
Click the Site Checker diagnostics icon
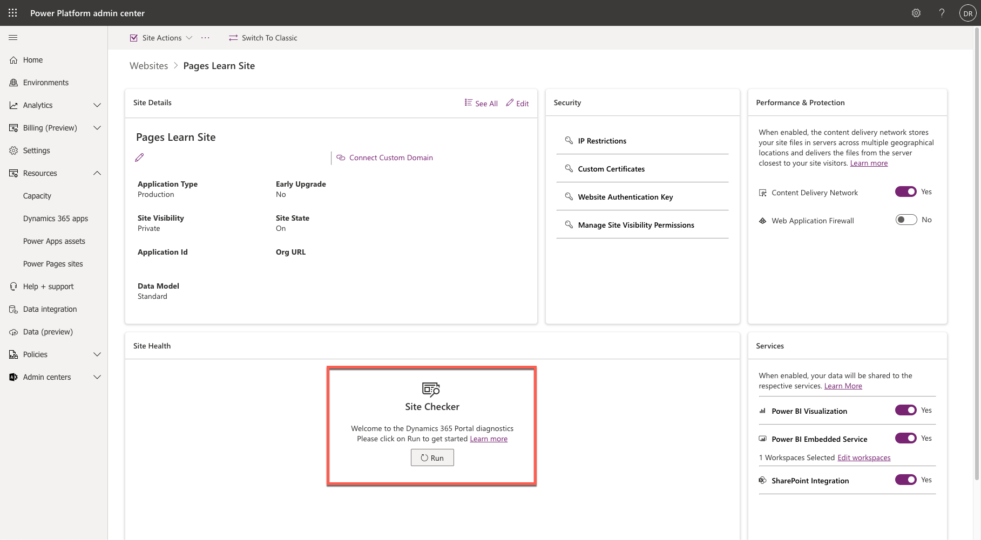pyautogui.click(x=431, y=389)
